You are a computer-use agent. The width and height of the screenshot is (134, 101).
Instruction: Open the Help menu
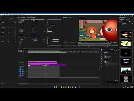click(x=24, y=14)
